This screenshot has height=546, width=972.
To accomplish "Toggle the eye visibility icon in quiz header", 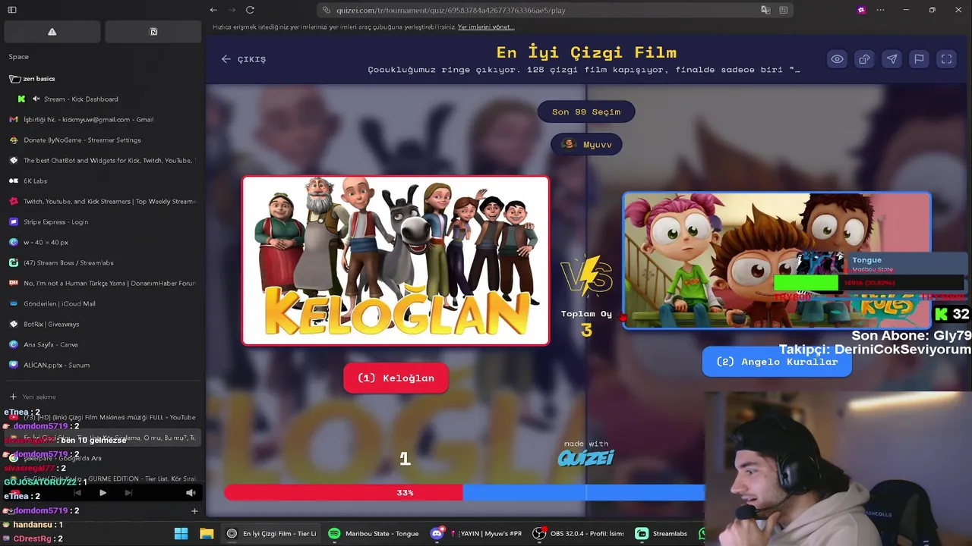I will [x=837, y=59].
